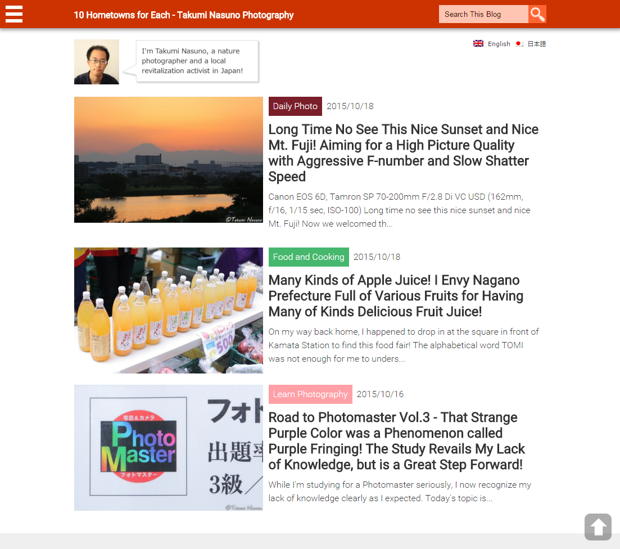This screenshot has height=549, width=620.
Task: Open the blog title header link
Action: [x=183, y=15]
